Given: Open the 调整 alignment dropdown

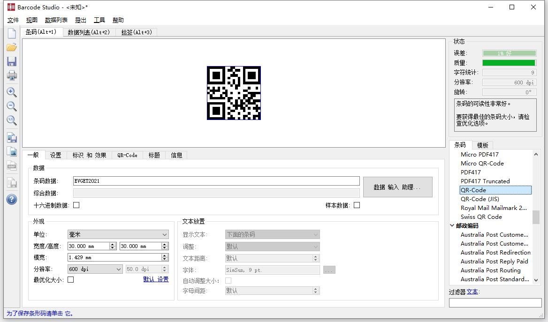Looking at the screenshot, I should 272,247.
